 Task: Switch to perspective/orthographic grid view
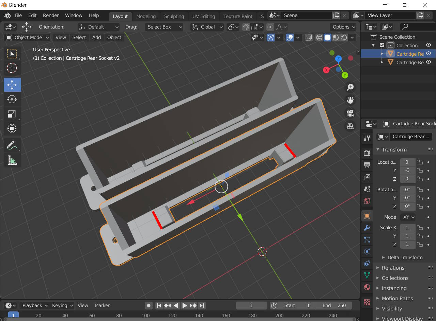tap(350, 126)
